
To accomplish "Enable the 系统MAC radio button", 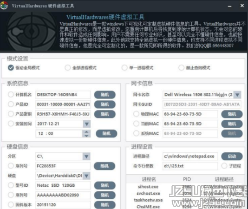I will point(136,133).
